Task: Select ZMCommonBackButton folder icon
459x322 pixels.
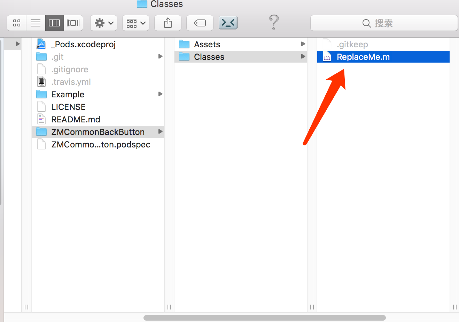Action: point(41,131)
